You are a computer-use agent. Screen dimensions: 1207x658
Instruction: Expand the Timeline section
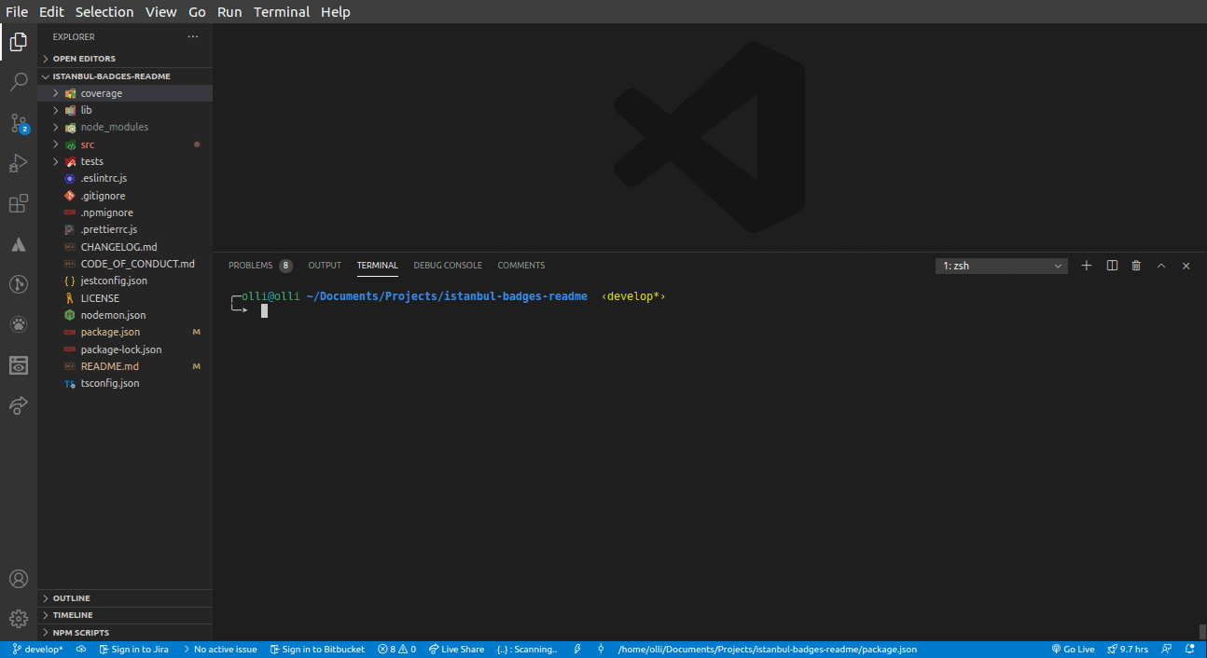point(125,615)
